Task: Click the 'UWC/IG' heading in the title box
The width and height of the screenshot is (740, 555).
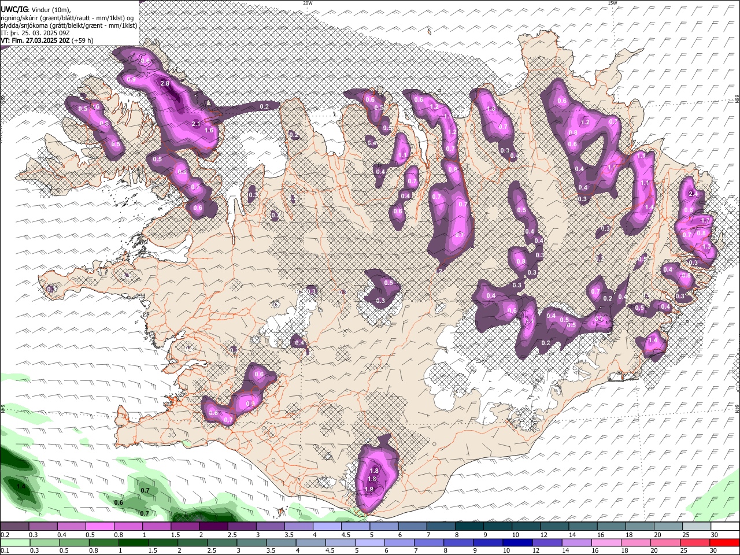Action: pyautogui.click(x=13, y=10)
